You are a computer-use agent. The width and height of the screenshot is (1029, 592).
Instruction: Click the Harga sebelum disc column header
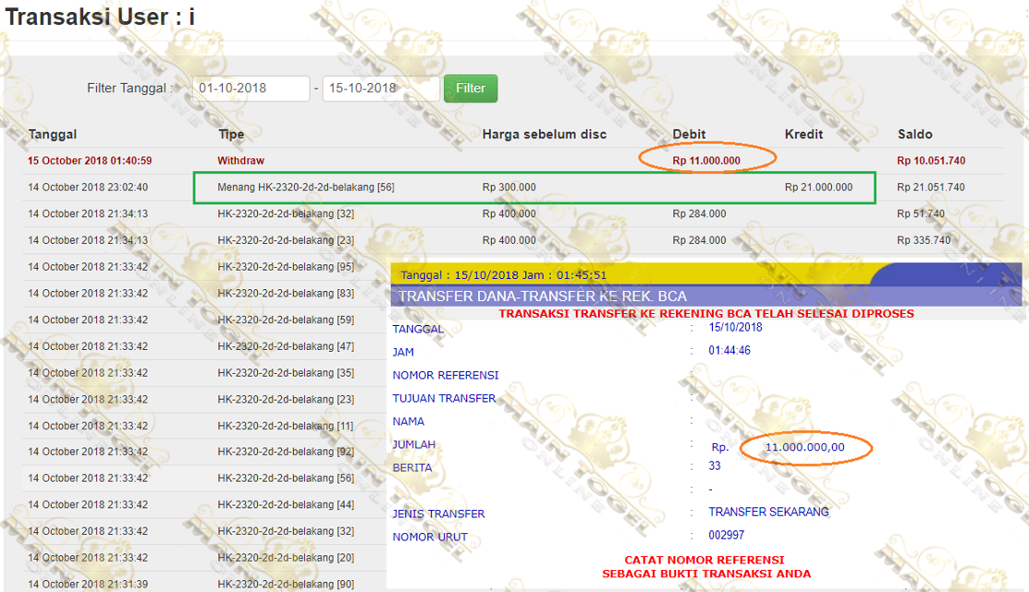(544, 135)
